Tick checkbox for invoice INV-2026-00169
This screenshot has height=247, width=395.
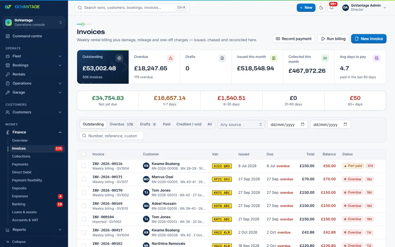(84, 206)
